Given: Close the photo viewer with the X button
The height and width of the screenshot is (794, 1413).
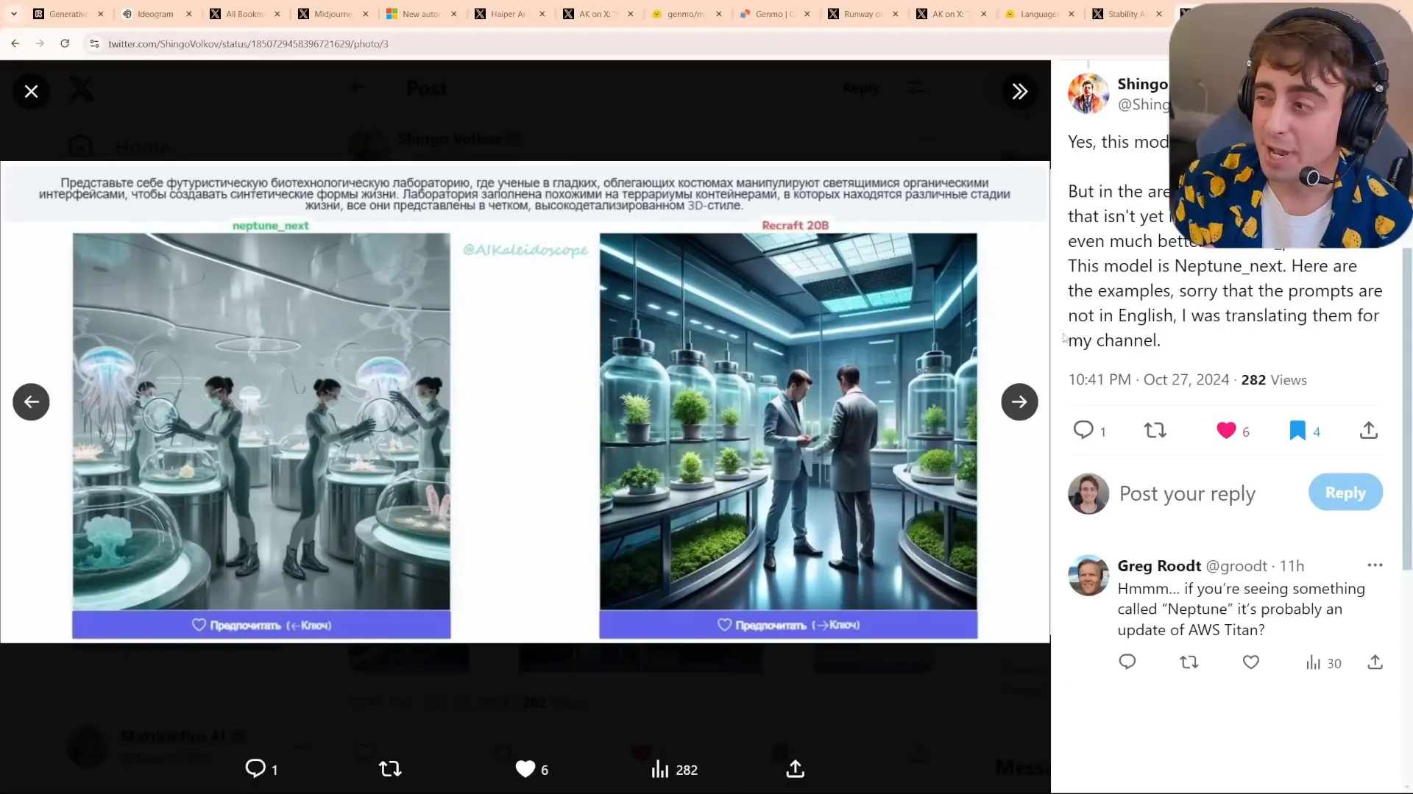Looking at the screenshot, I should (x=31, y=91).
